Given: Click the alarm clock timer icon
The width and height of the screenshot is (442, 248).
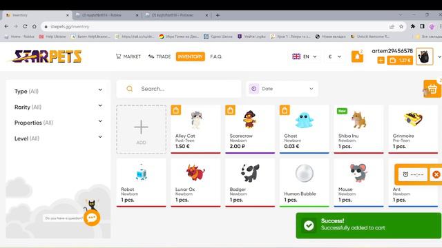Looking at the screenshot, I should (405, 174).
